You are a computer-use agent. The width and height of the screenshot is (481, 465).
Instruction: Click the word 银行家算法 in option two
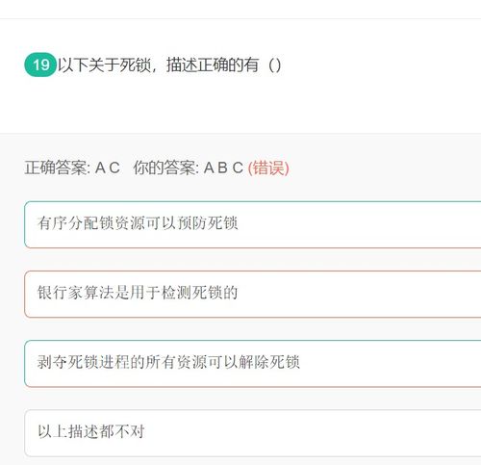click(76, 293)
